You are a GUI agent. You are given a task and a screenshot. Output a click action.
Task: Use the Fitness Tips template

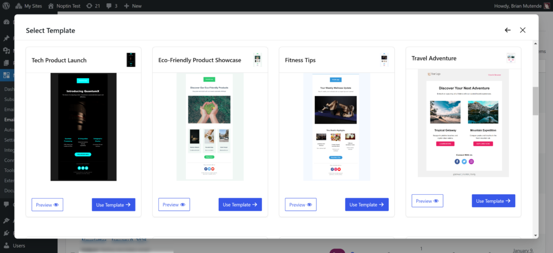click(x=367, y=205)
